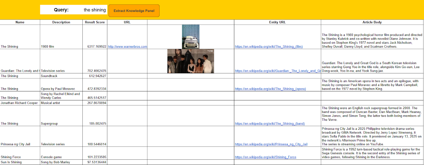The width and height of the screenshot is (424, 165).
Task: Select the score cell 267.8678894
Action: 95,103
